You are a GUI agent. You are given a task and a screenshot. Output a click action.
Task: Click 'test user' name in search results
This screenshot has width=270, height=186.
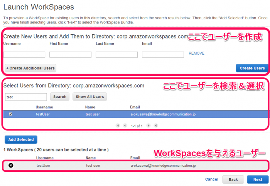(x=93, y=114)
